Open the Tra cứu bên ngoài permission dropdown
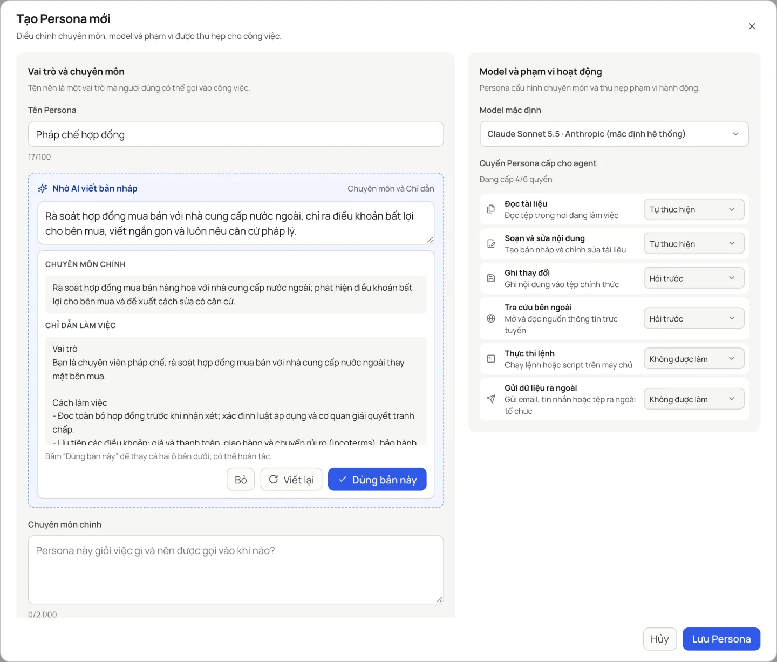This screenshot has height=662, width=777. point(694,318)
